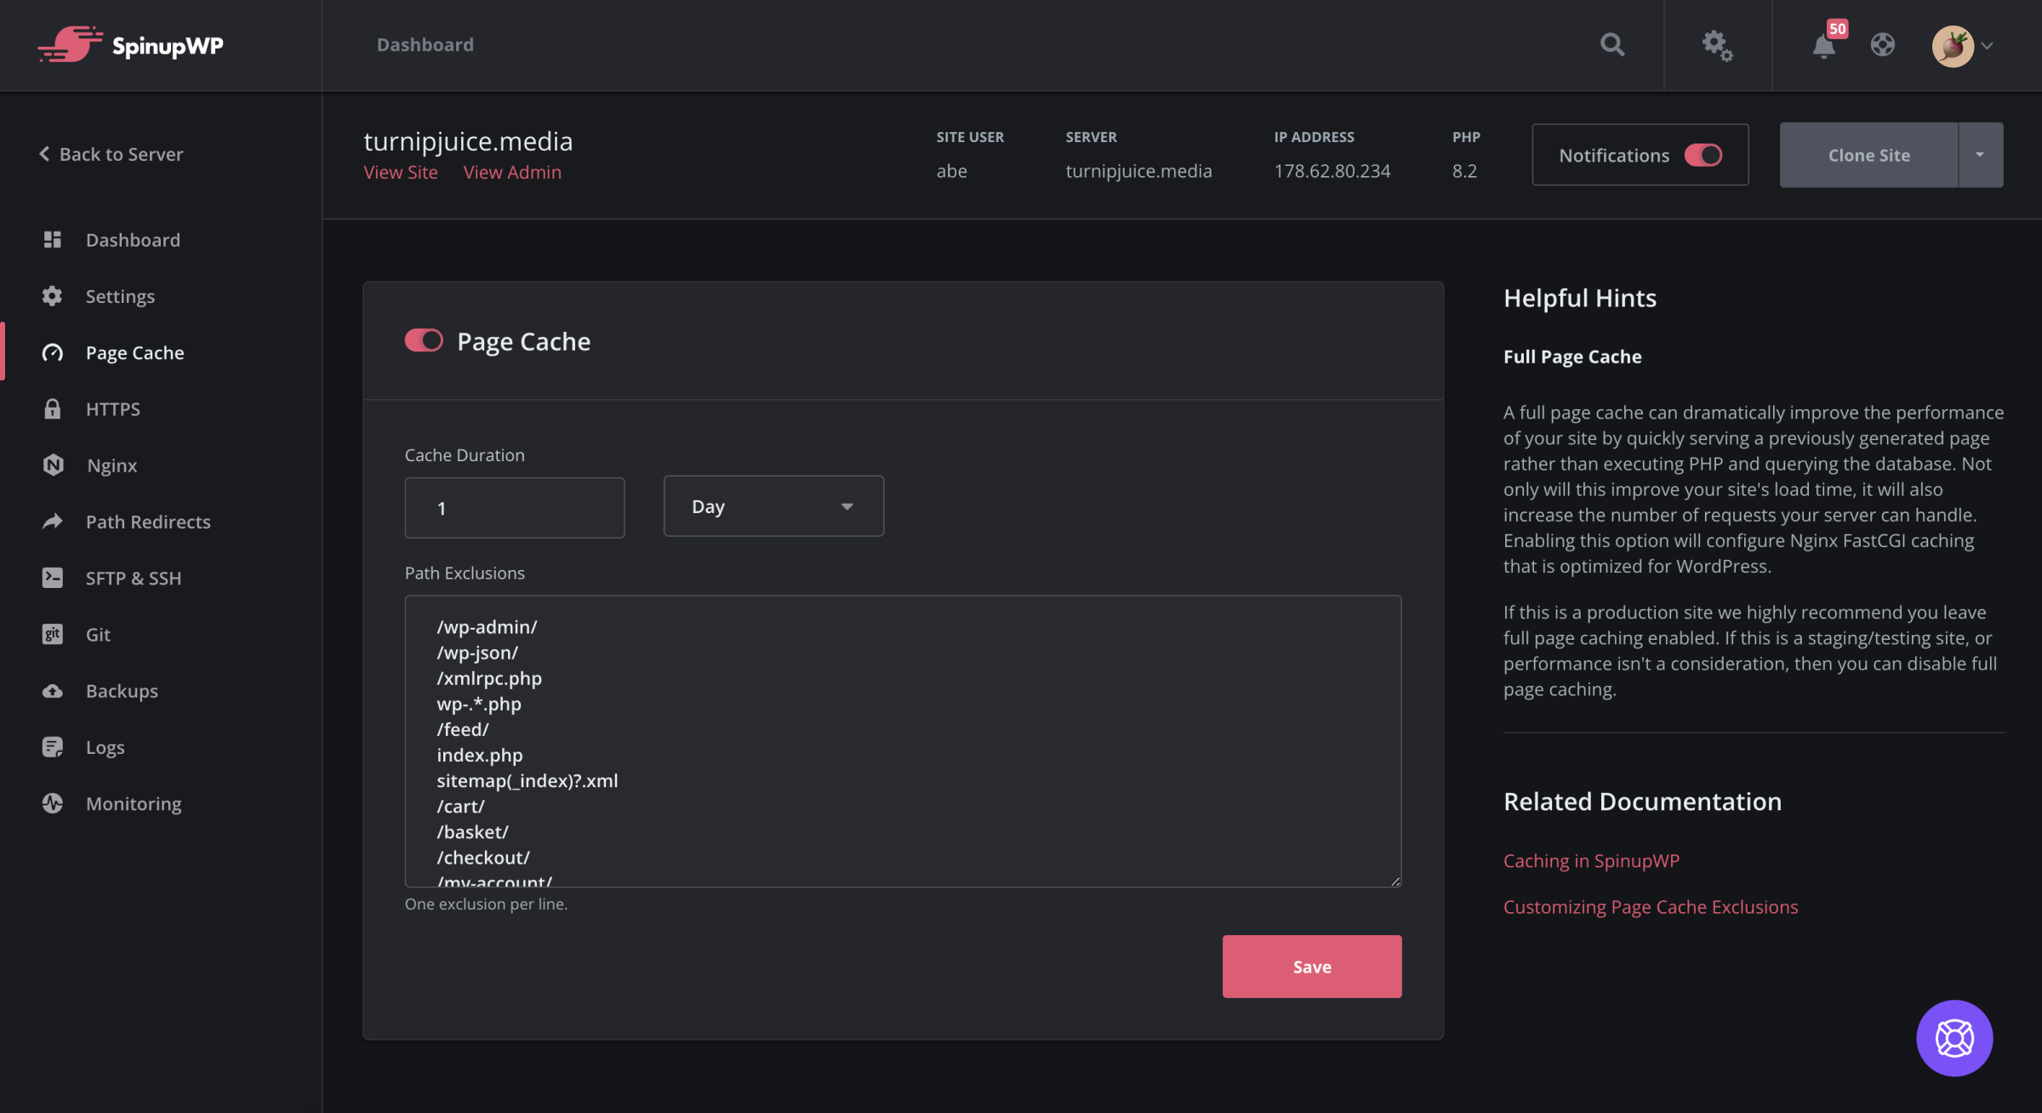The height and width of the screenshot is (1113, 2042).
Task: Open Logs in the sidebar menu
Action: coord(105,747)
